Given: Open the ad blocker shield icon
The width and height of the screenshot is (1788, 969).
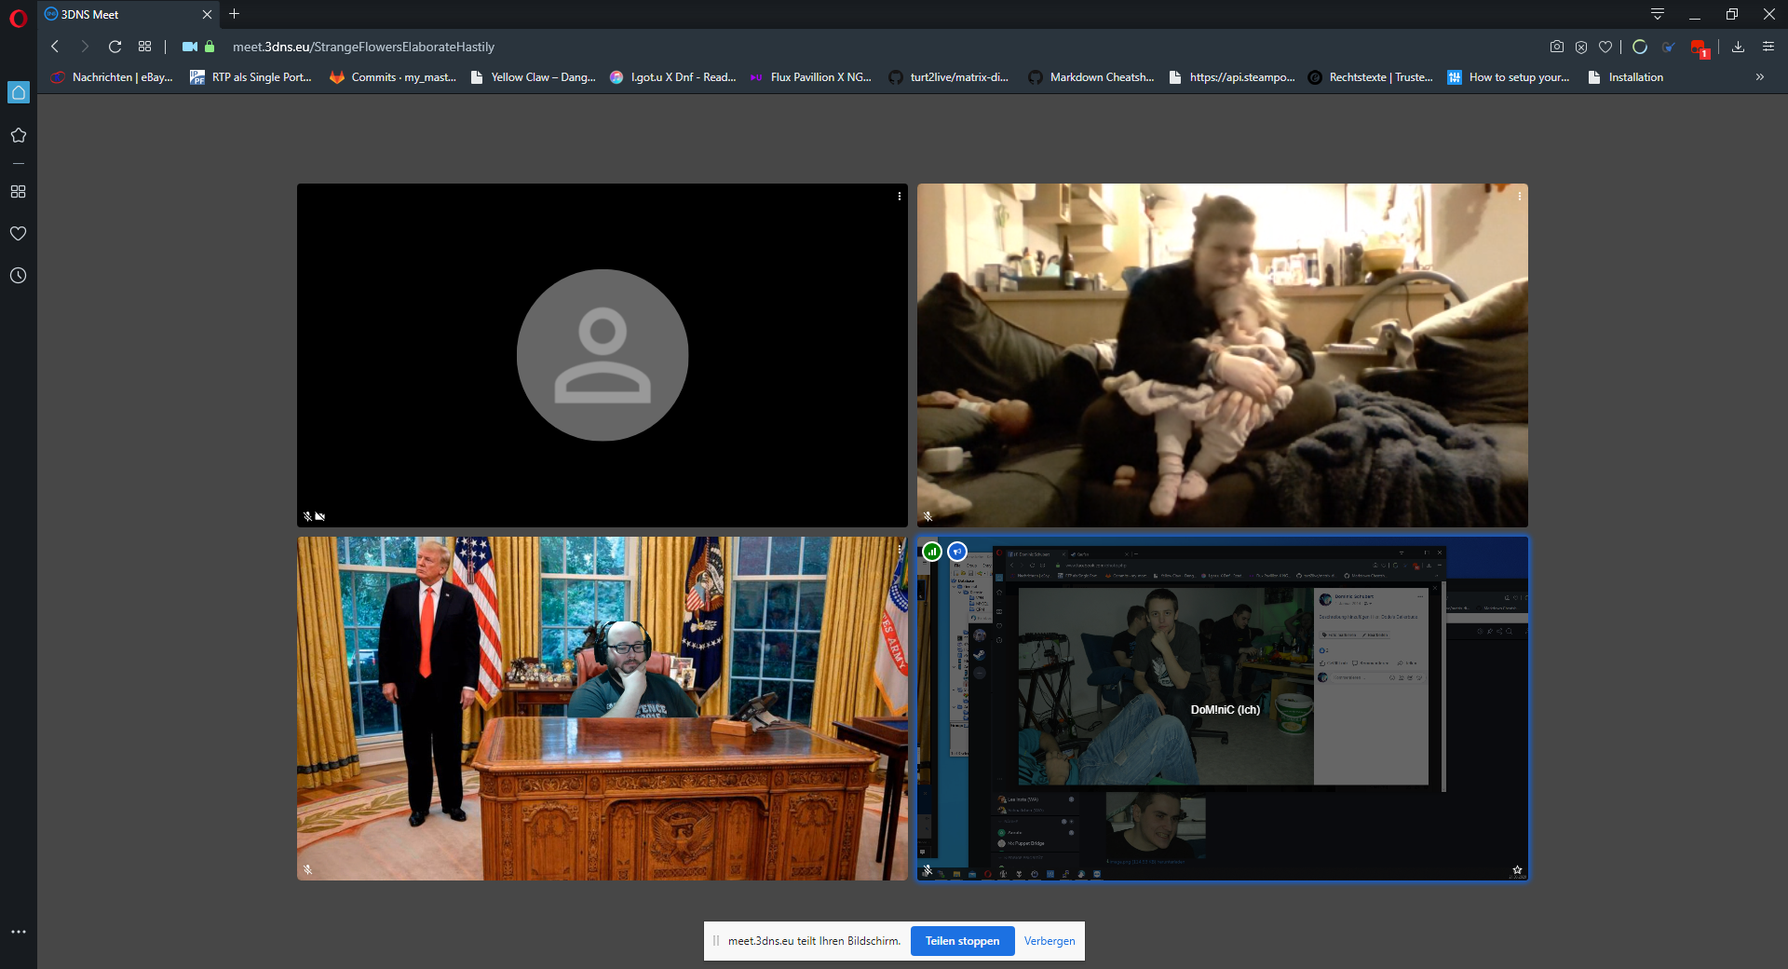Looking at the screenshot, I should pos(1581,47).
